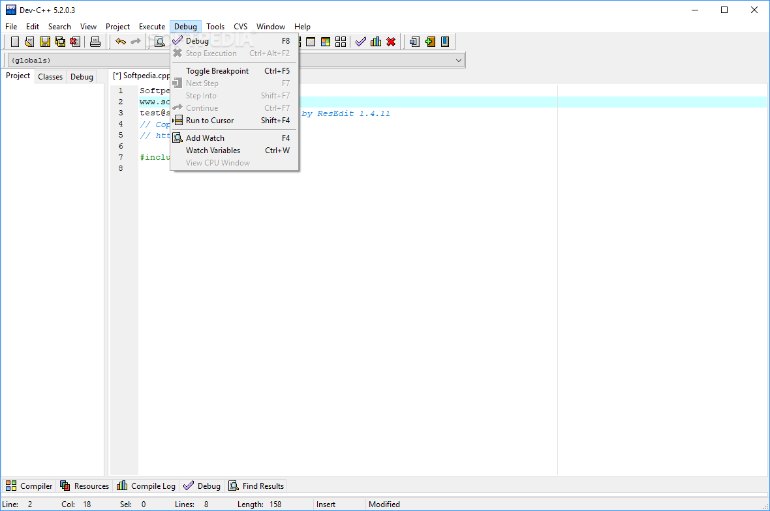This screenshot has height=511, width=770.
Task: Open the Compiler bottom tab
Action: click(x=29, y=486)
